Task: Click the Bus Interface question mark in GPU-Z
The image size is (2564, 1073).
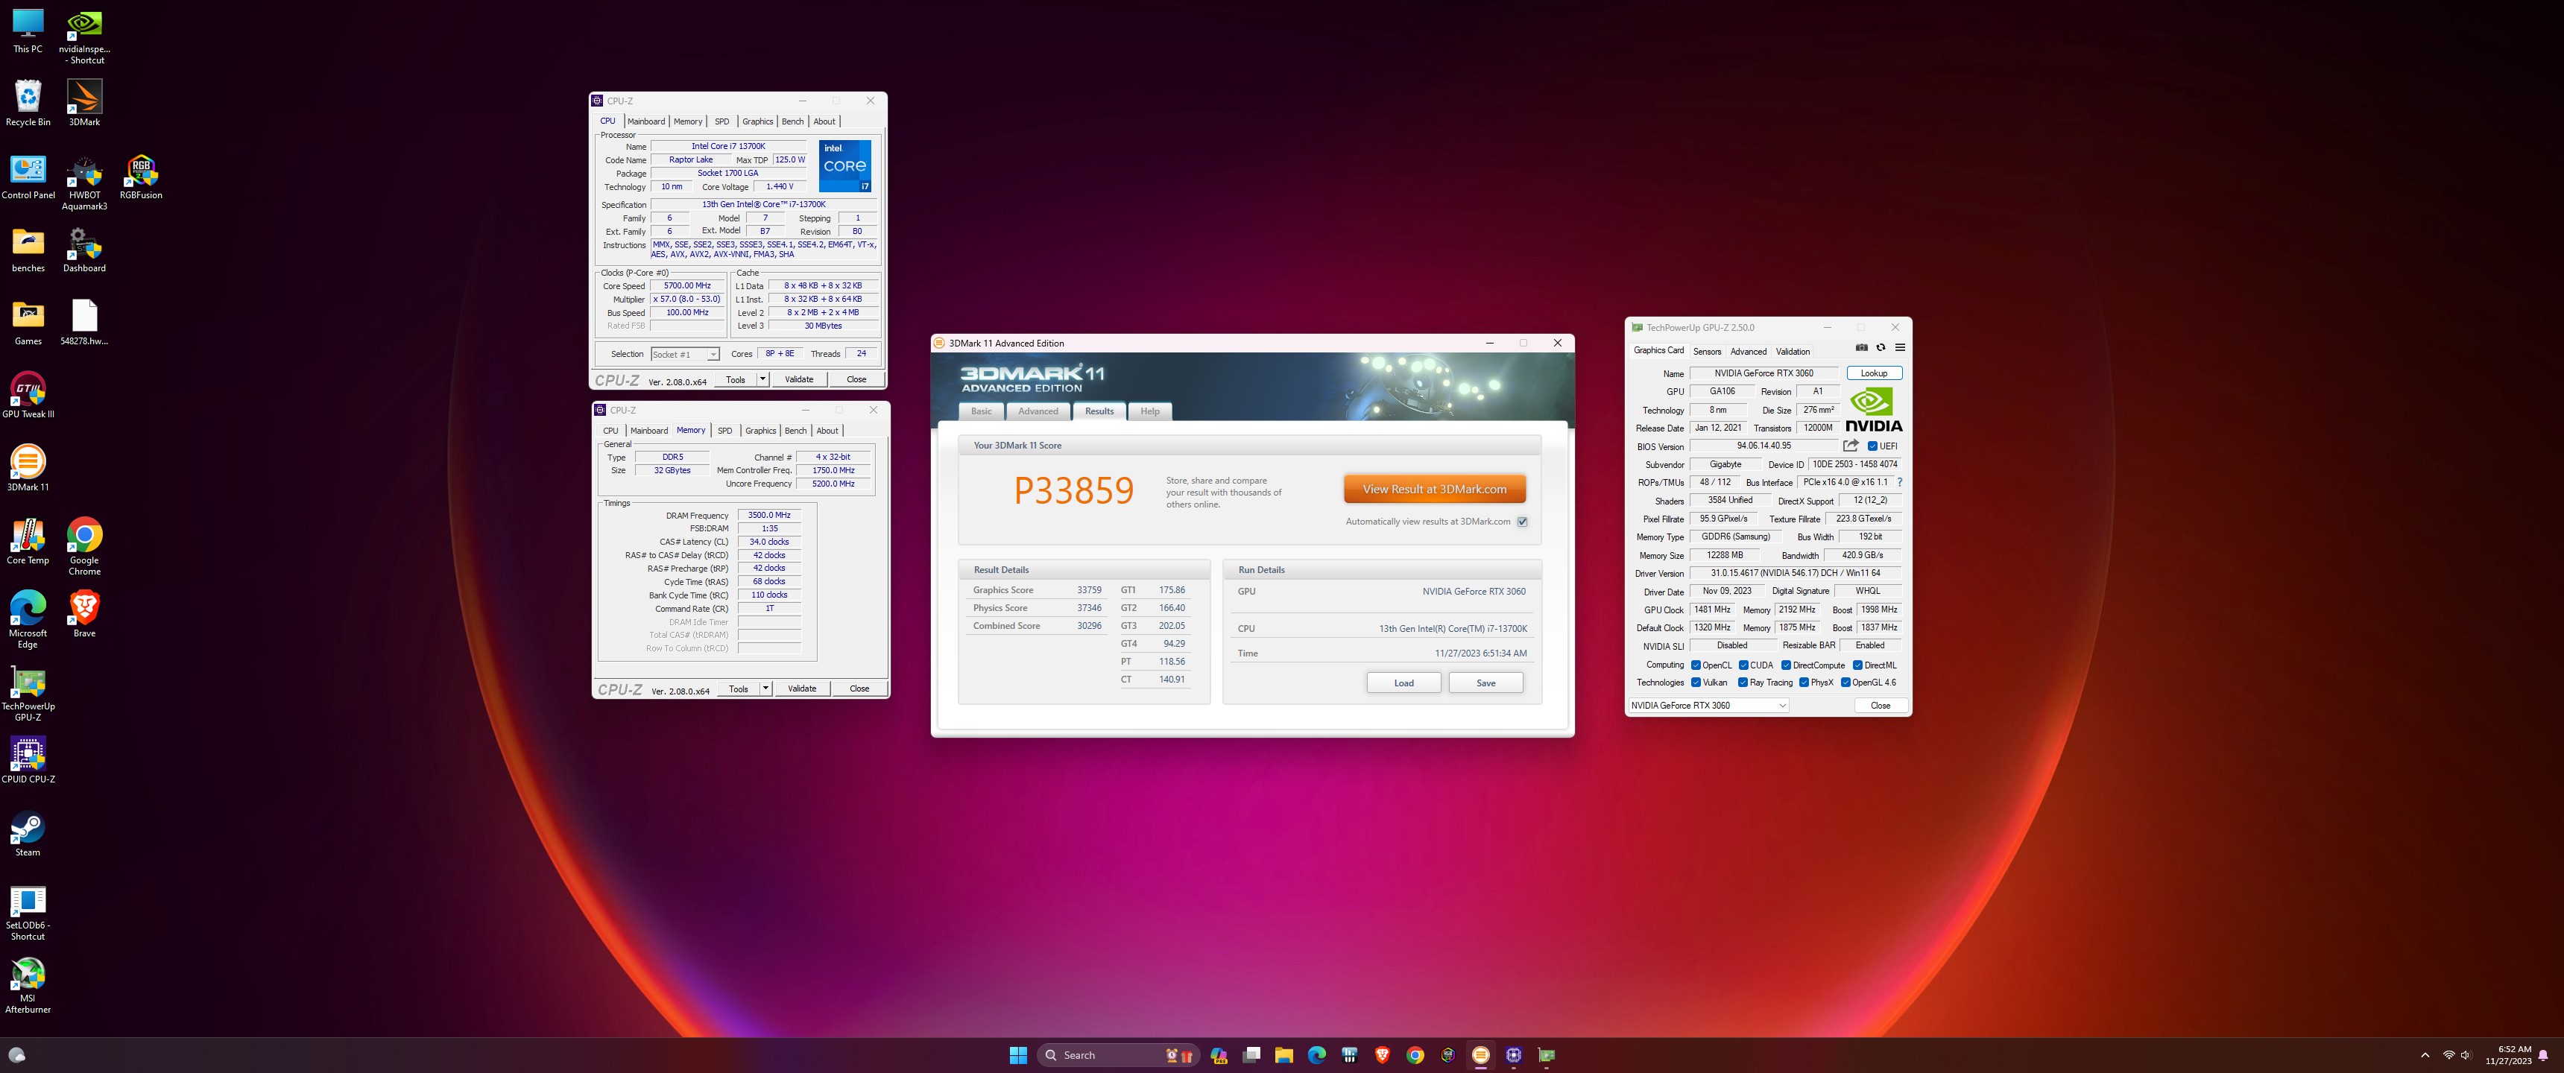Action: (x=1899, y=483)
